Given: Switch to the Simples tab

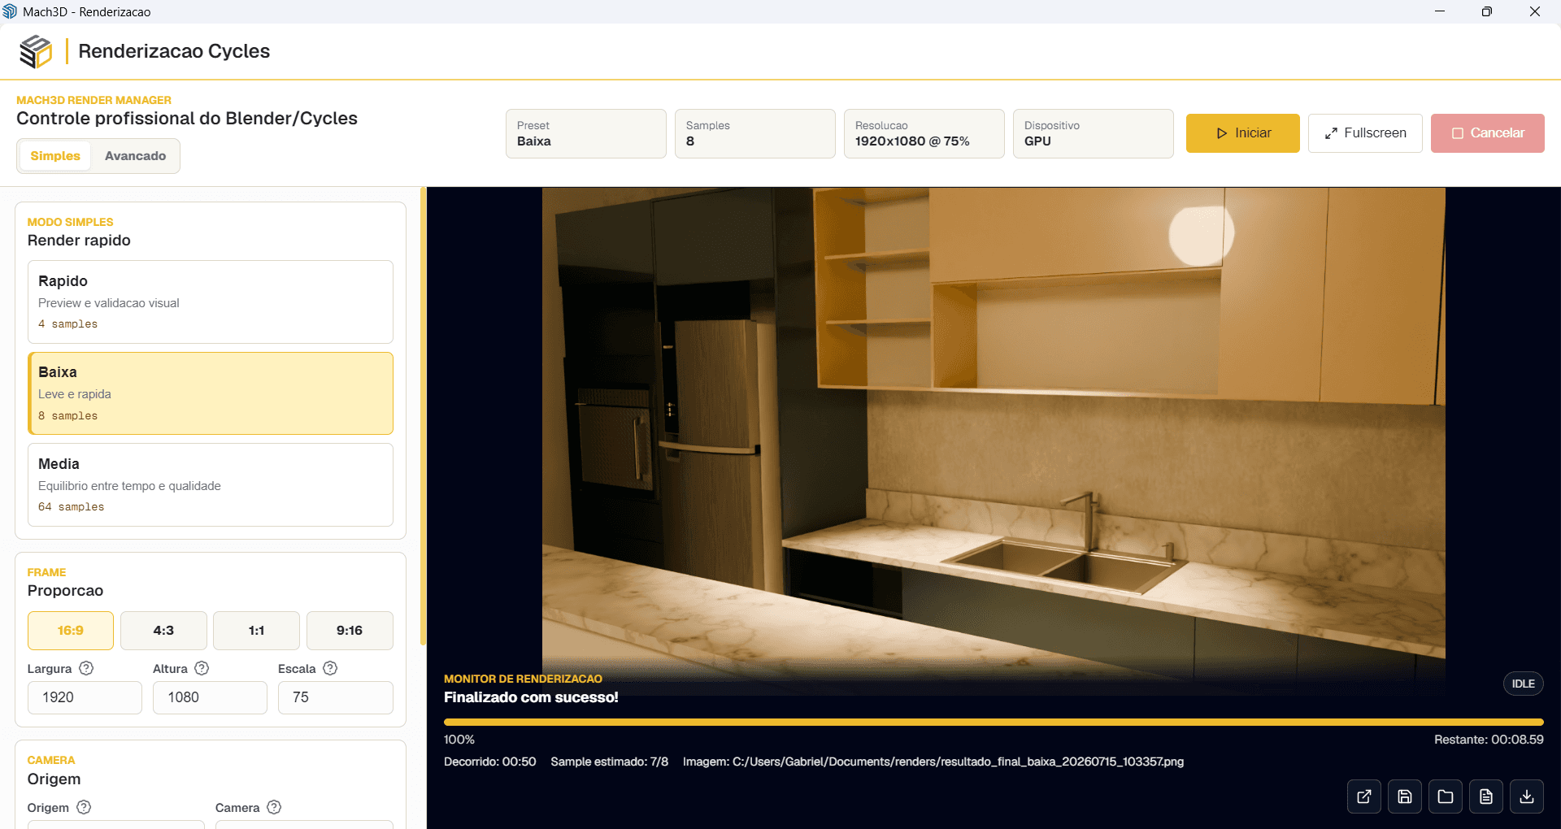Looking at the screenshot, I should point(55,156).
